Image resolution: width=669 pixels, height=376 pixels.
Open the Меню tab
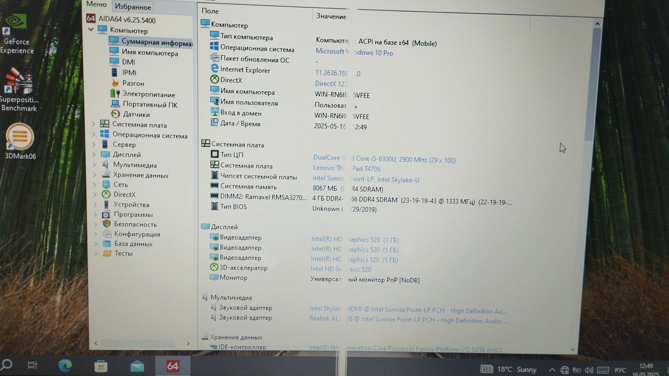[x=96, y=4]
